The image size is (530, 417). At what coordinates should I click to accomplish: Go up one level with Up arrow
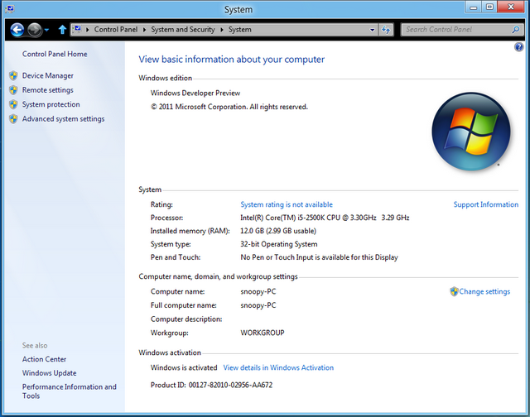pos(62,30)
